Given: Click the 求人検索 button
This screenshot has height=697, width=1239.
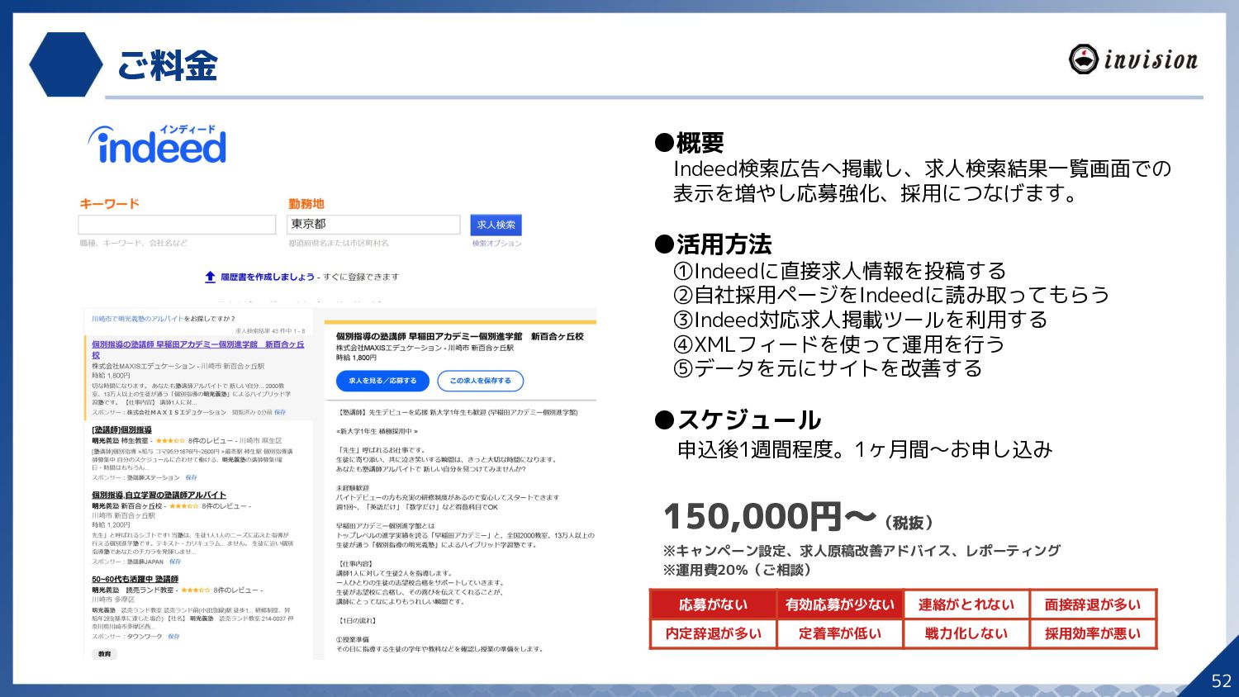Looking at the screenshot, I should click(x=496, y=225).
